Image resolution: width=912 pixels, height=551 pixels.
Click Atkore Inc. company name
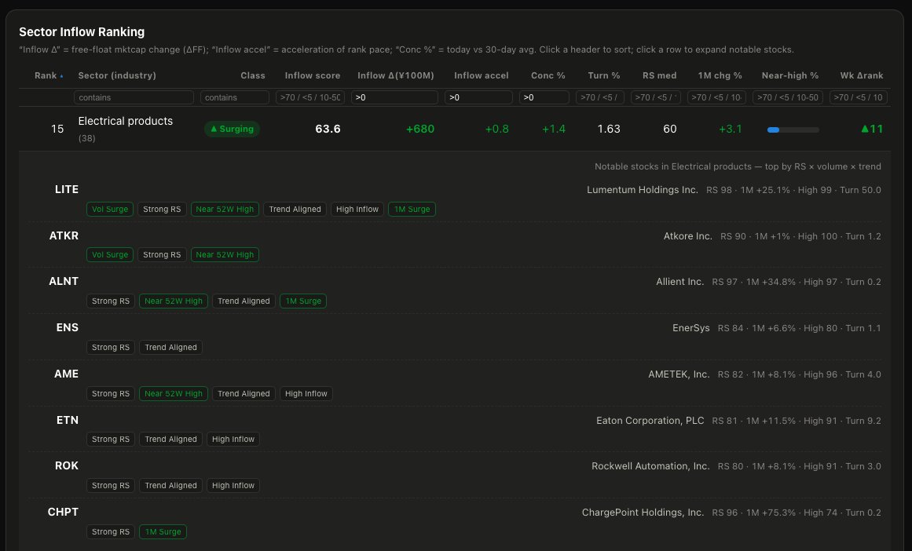tap(688, 236)
